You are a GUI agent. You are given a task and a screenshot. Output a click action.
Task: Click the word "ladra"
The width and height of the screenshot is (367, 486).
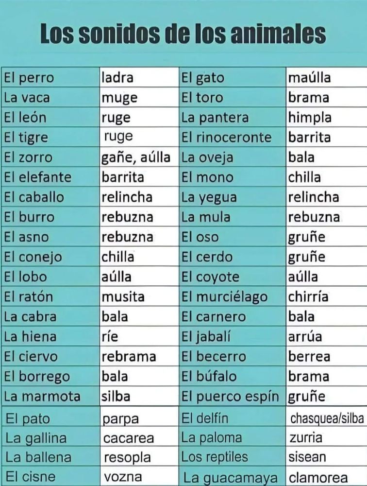click(x=117, y=77)
